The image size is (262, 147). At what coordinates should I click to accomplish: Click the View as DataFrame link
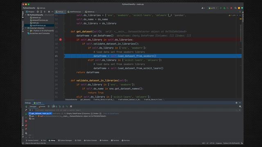click(111, 114)
